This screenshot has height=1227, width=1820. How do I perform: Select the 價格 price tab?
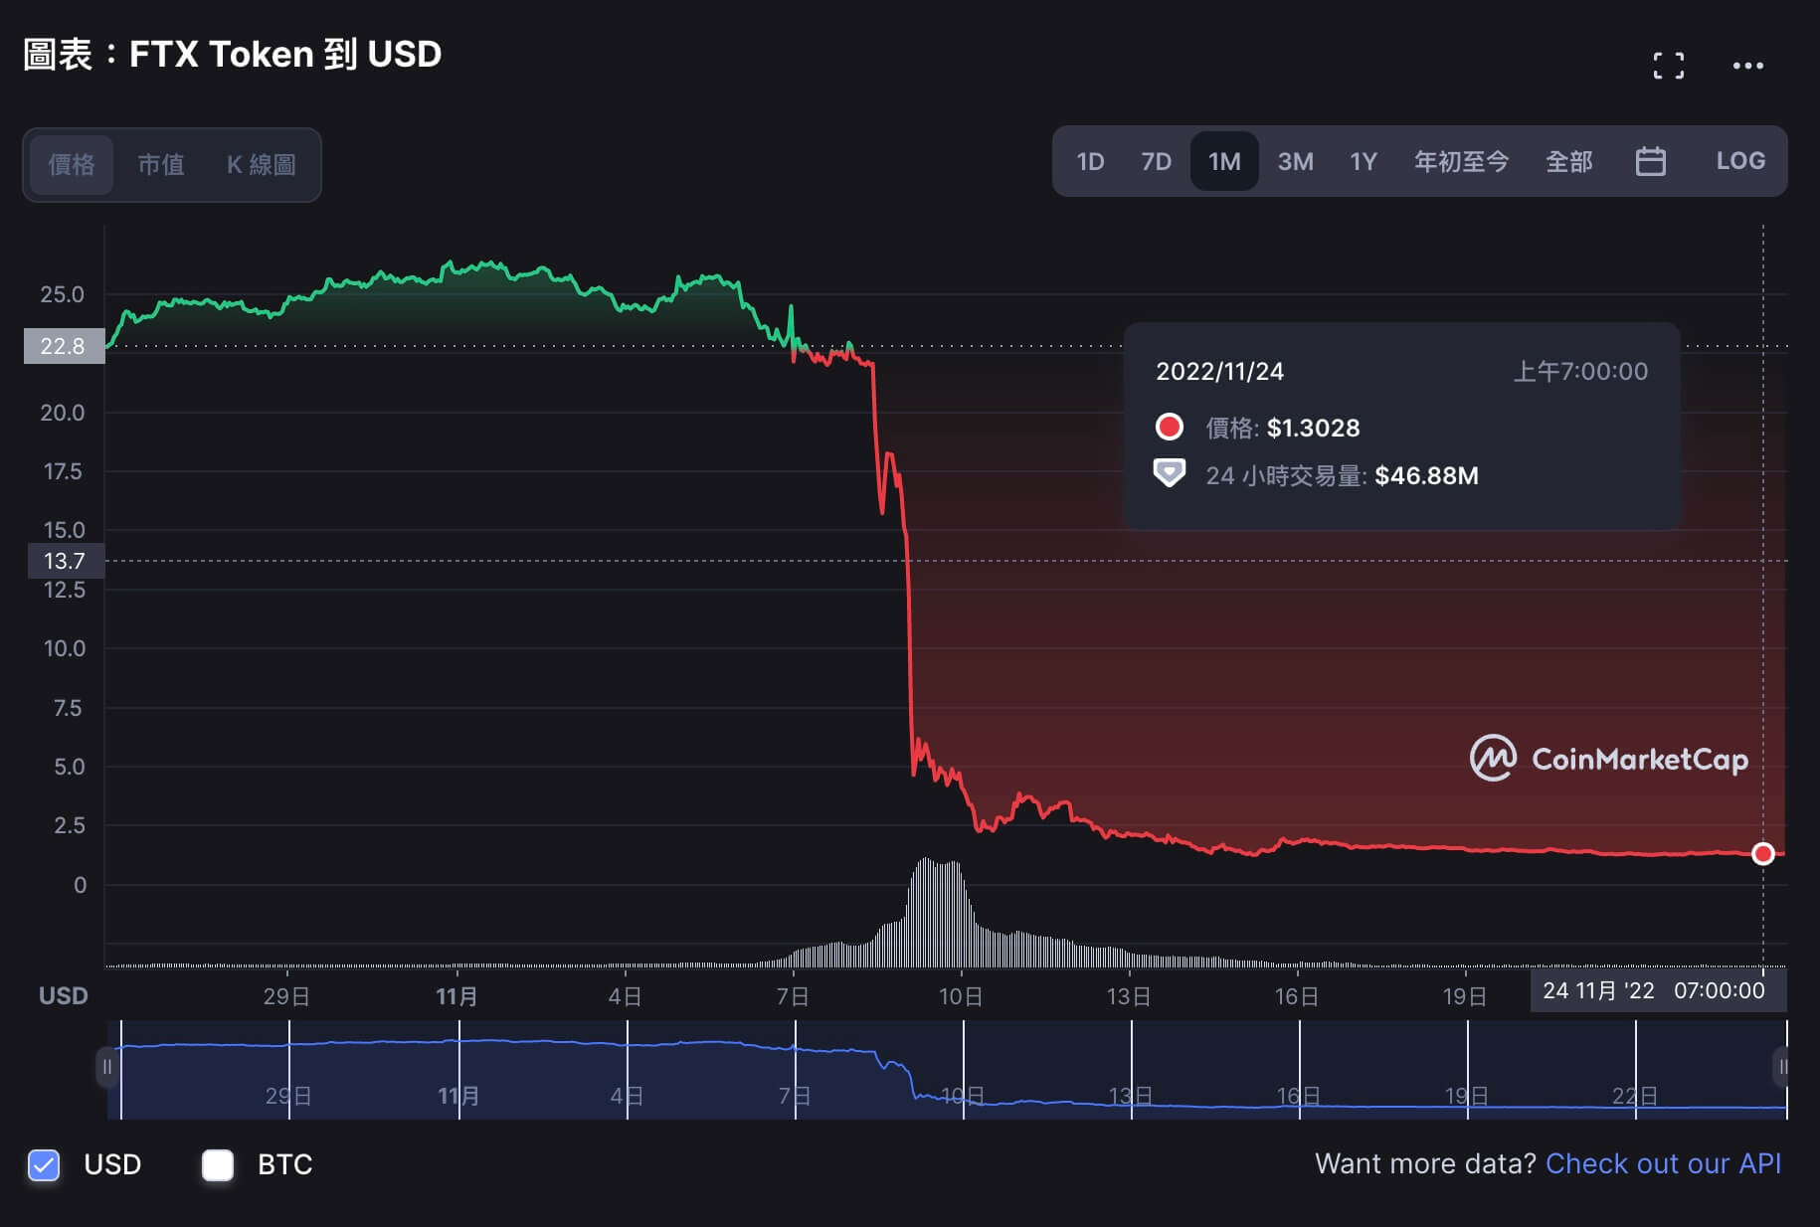72,165
